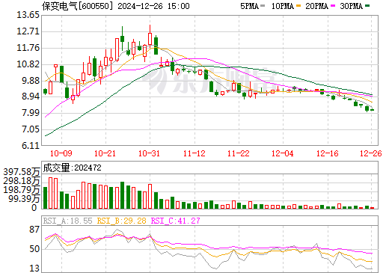
Task: Click the magenta 20PMA legend color dash
Action: click(x=333, y=5)
